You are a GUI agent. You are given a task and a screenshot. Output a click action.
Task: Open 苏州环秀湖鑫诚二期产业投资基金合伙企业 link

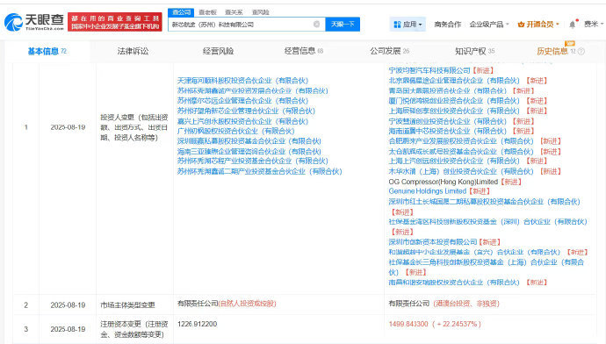click(x=259, y=171)
